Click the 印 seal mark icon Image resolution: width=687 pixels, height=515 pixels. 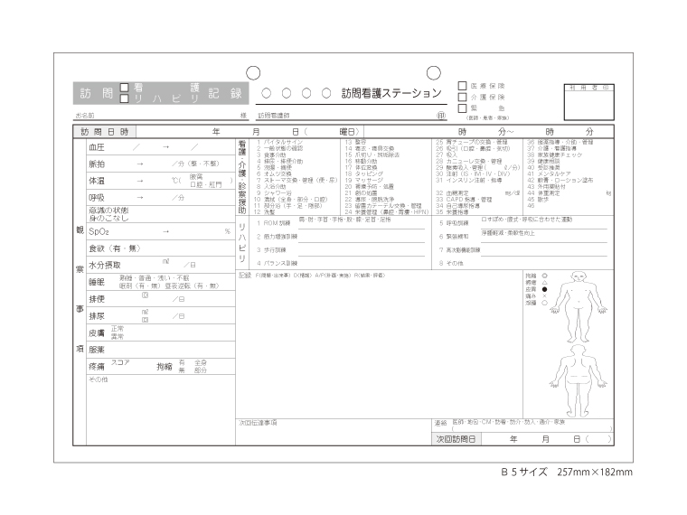point(441,116)
